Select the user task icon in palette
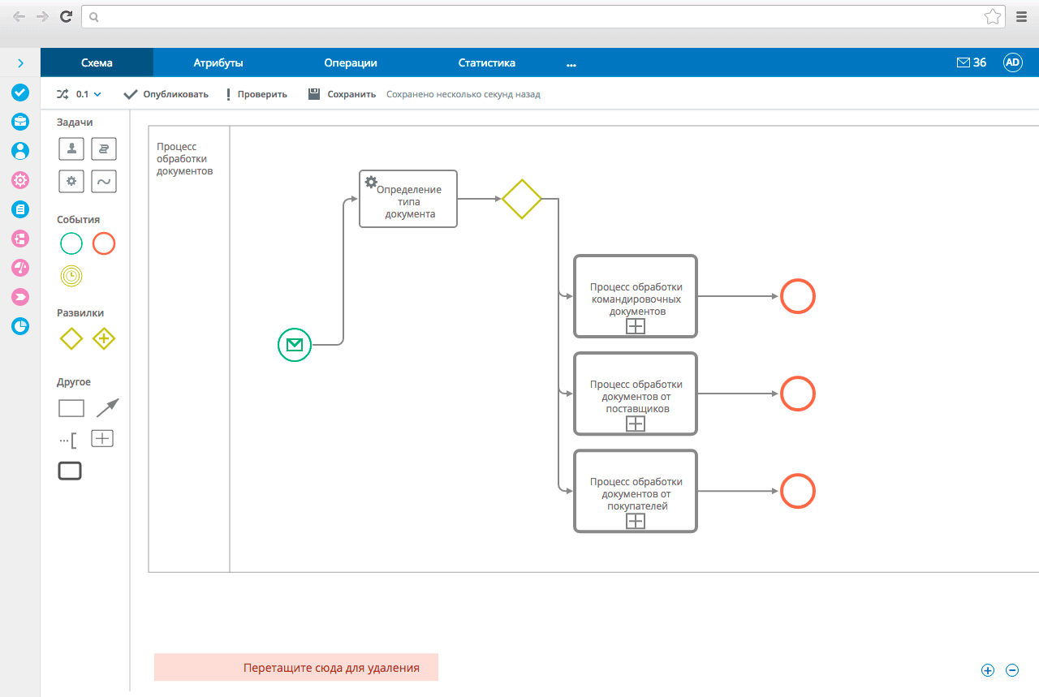The height and width of the screenshot is (697, 1039). 71,148
